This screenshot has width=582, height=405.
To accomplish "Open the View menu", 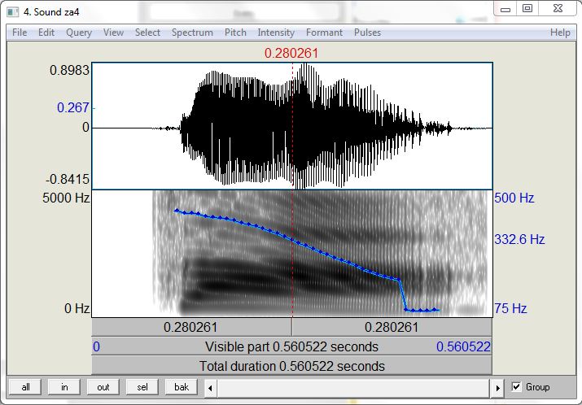I will click(x=113, y=33).
